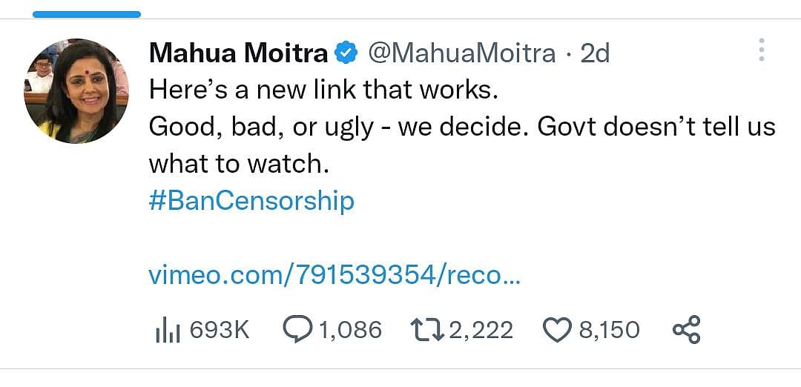Click the 2,222 retweets count

[x=481, y=330]
